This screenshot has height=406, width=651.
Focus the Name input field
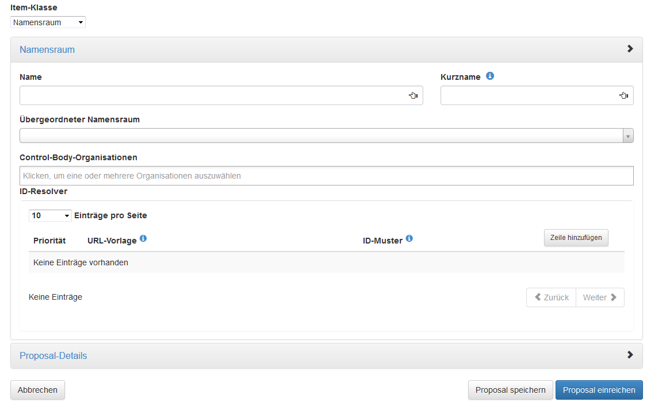point(221,95)
